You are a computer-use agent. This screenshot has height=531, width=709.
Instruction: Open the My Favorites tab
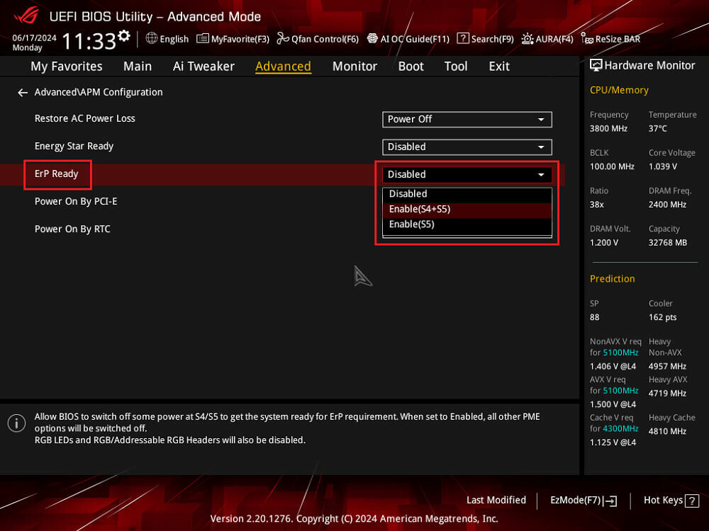[67, 67]
